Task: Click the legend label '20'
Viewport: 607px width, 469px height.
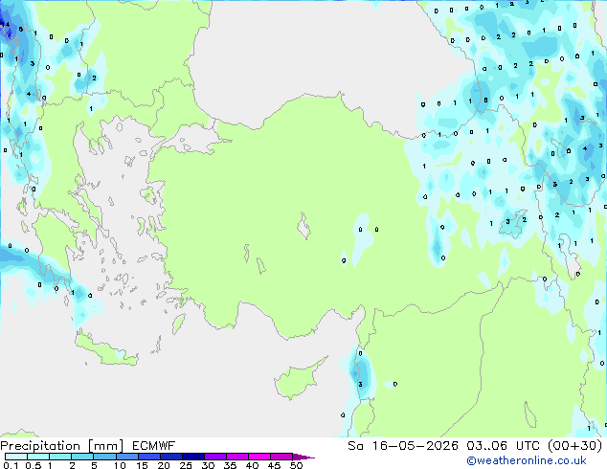Action: click(164, 465)
